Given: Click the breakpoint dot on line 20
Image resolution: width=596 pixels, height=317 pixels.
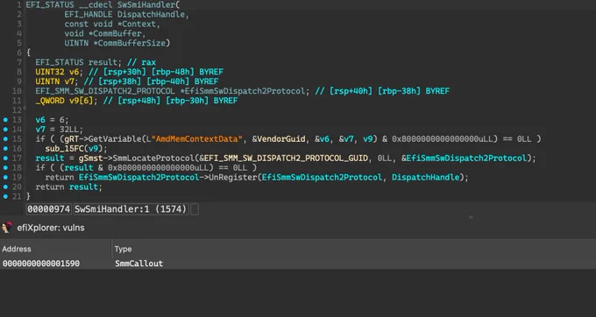Looking at the screenshot, I should (x=5, y=187).
